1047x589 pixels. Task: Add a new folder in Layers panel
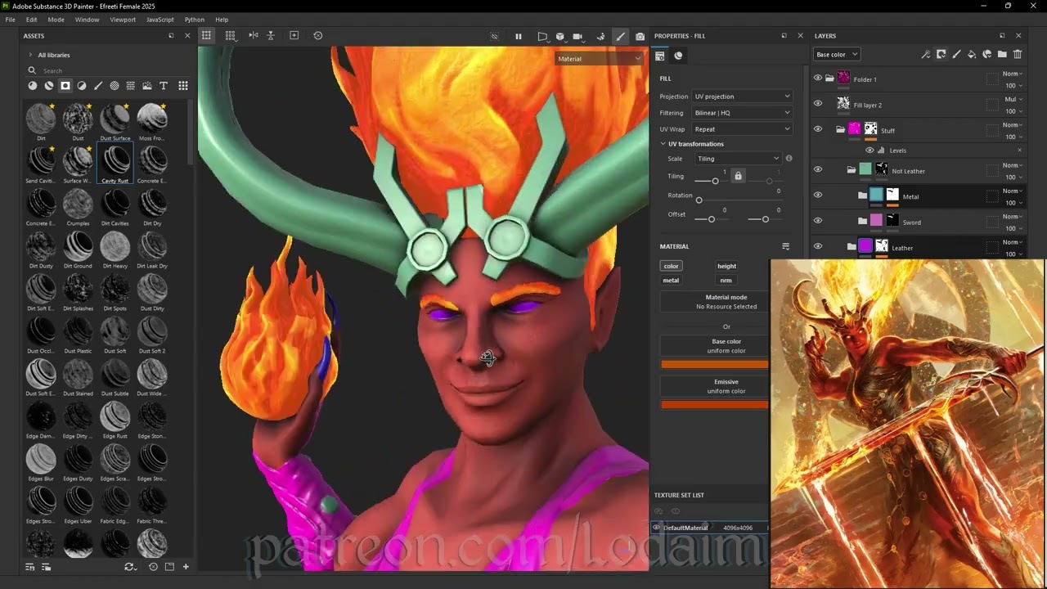tap(1002, 54)
